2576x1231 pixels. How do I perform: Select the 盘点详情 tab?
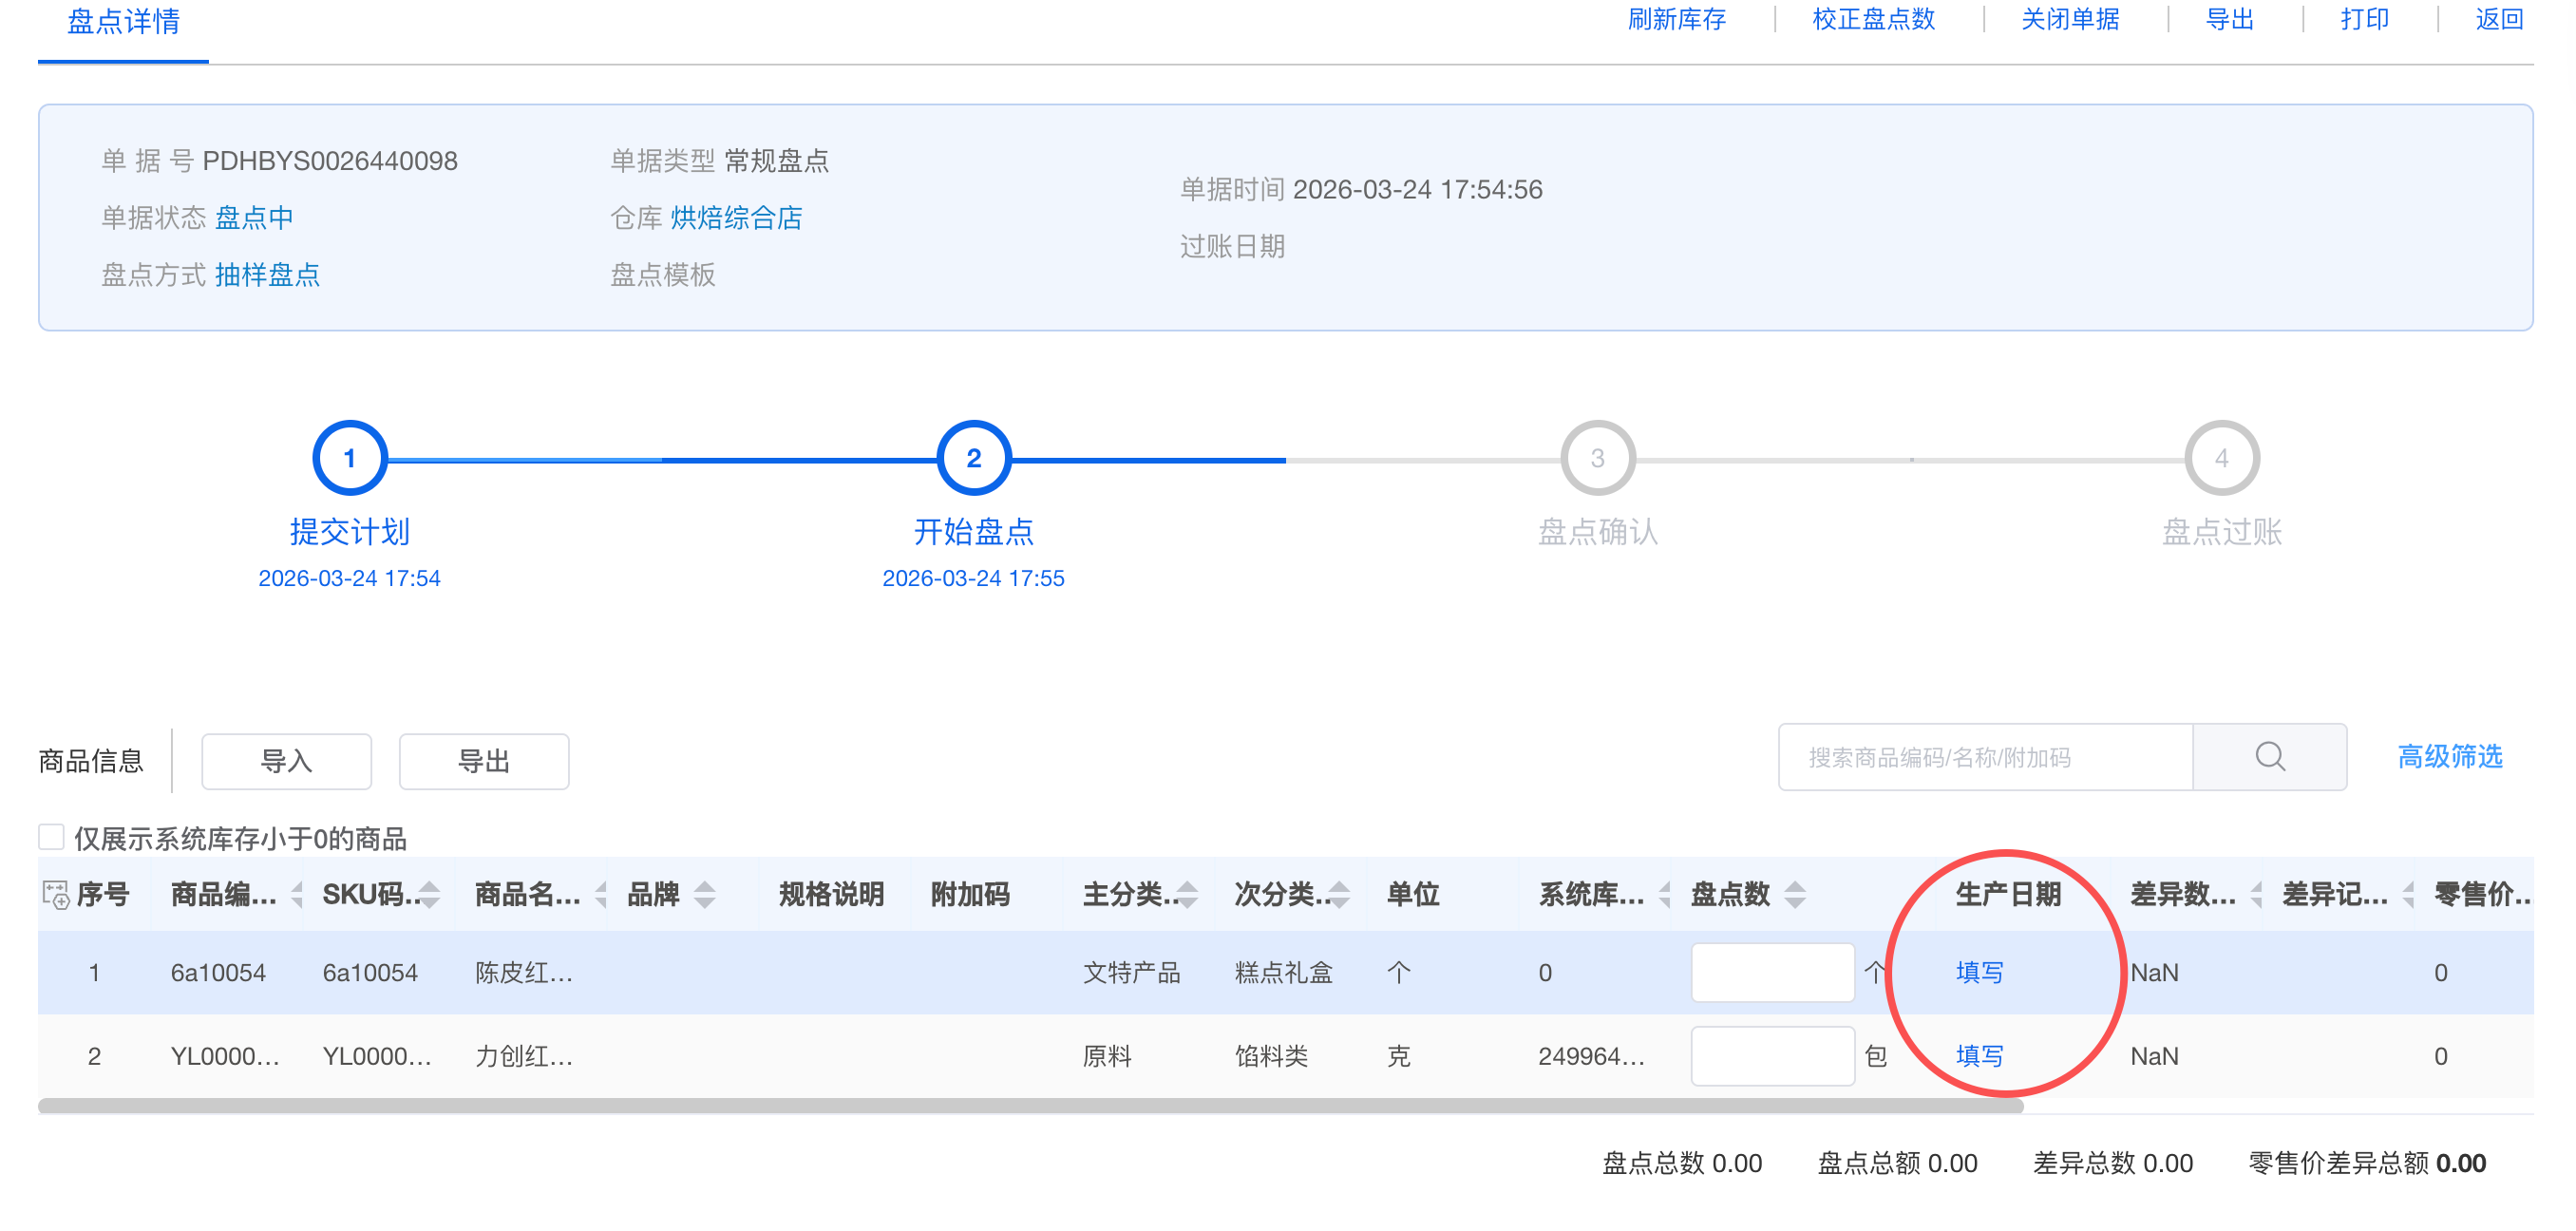[123, 22]
